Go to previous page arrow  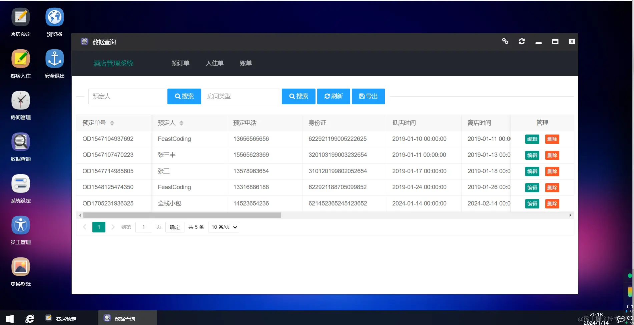pos(85,227)
